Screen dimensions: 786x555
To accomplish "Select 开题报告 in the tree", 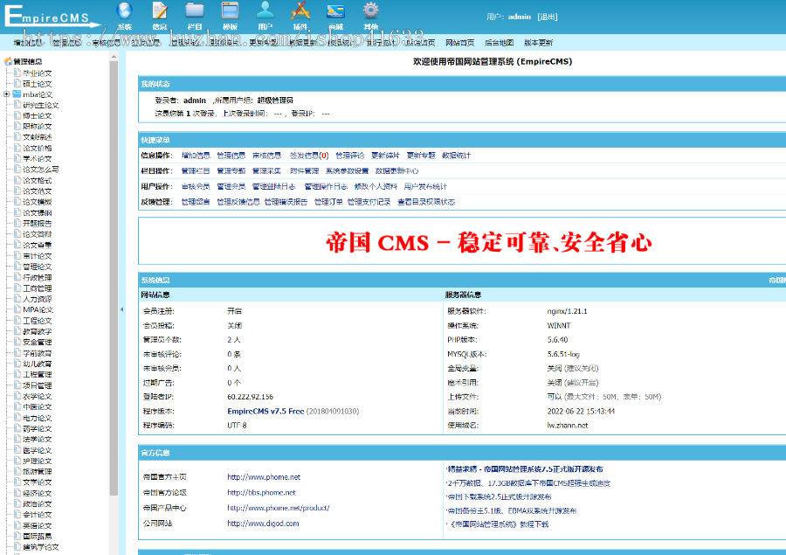I will point(37,223).
